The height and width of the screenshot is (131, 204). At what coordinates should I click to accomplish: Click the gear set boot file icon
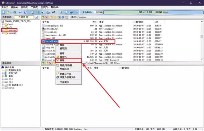click(x=63, y=17)
